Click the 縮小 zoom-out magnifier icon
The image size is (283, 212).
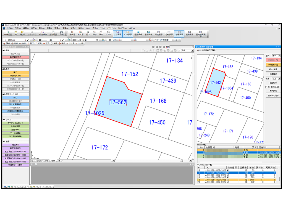[95, 33]
